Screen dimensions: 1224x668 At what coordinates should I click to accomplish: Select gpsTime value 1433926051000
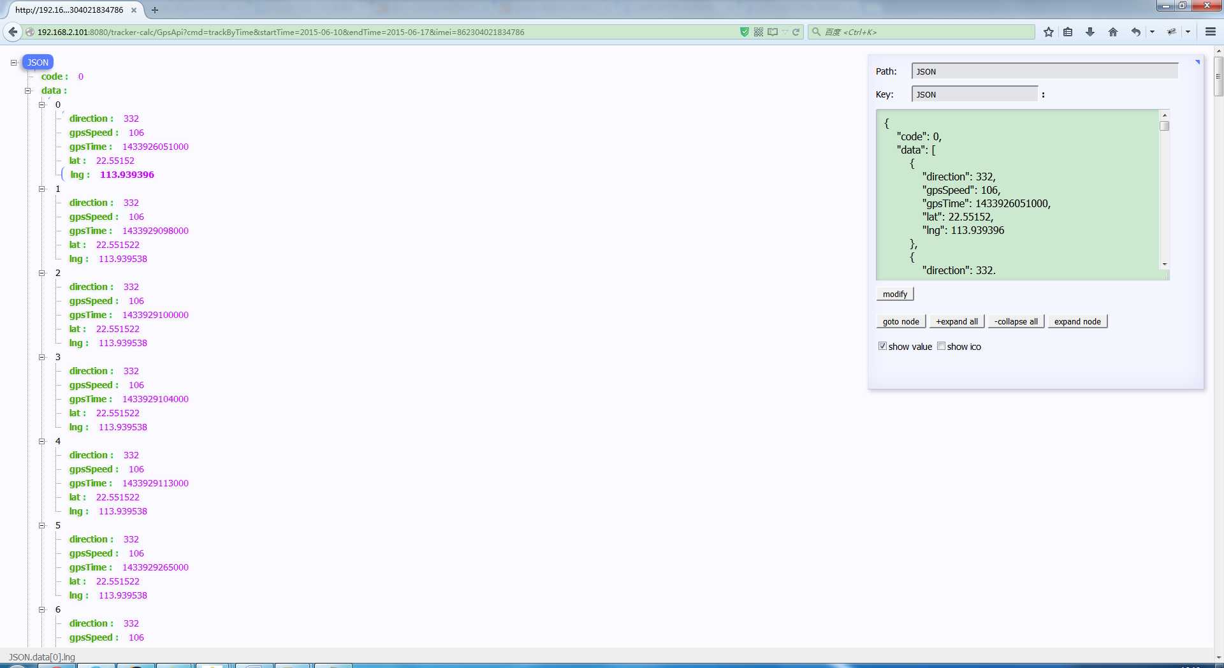pos(156,147)
